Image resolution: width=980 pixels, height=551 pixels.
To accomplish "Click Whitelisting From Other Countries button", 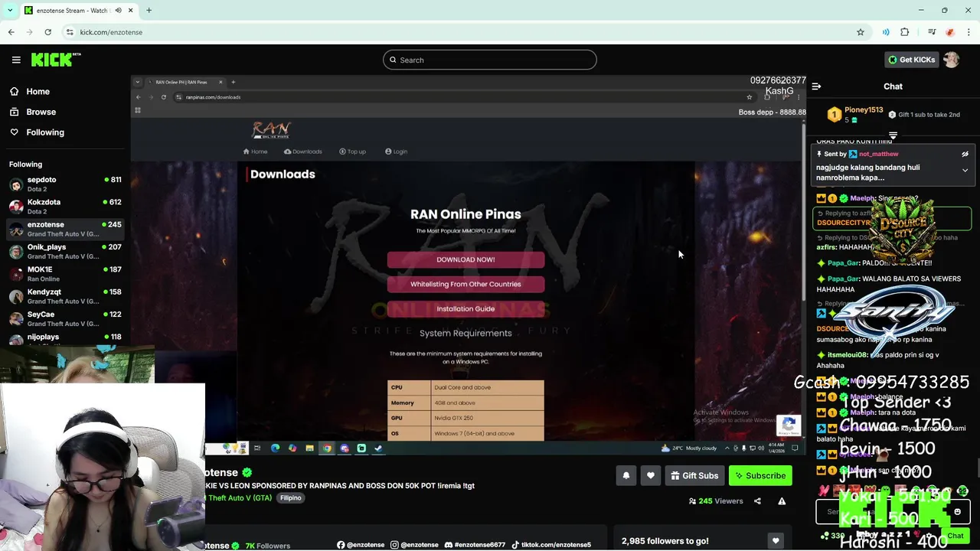I will point(465,284).
